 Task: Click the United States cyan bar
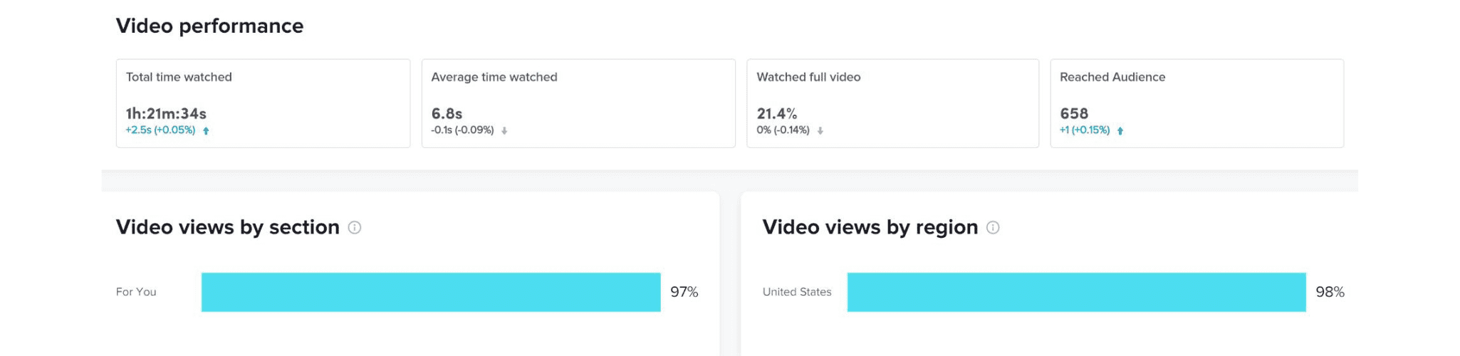[1077, 292]
